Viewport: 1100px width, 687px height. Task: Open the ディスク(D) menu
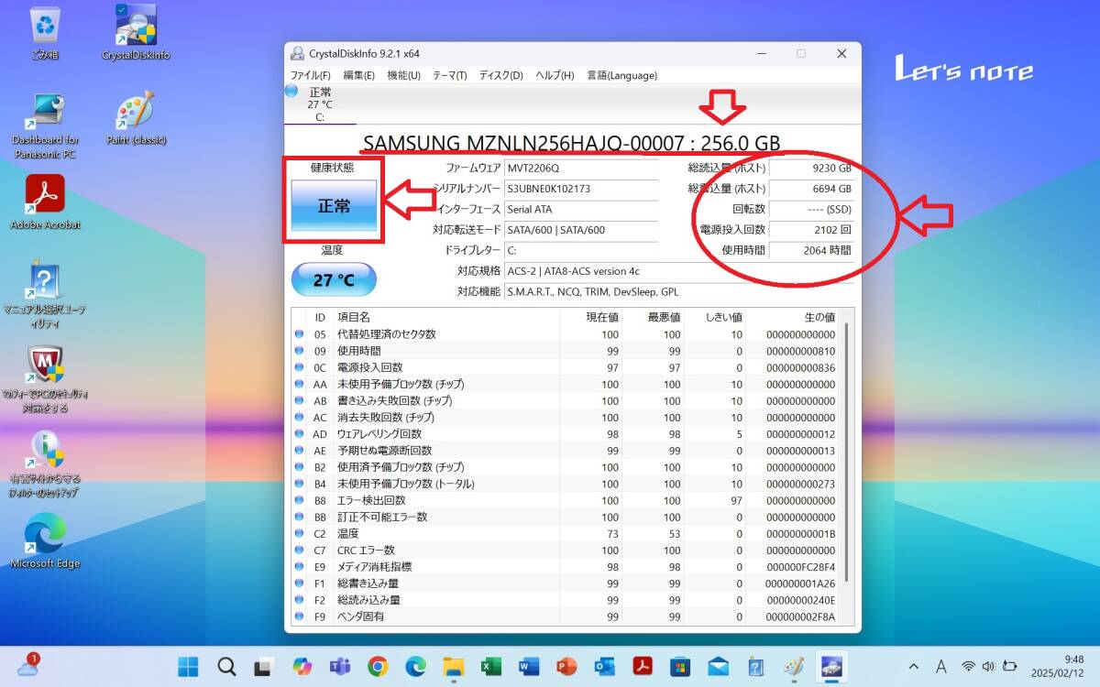tap(500, 75)
